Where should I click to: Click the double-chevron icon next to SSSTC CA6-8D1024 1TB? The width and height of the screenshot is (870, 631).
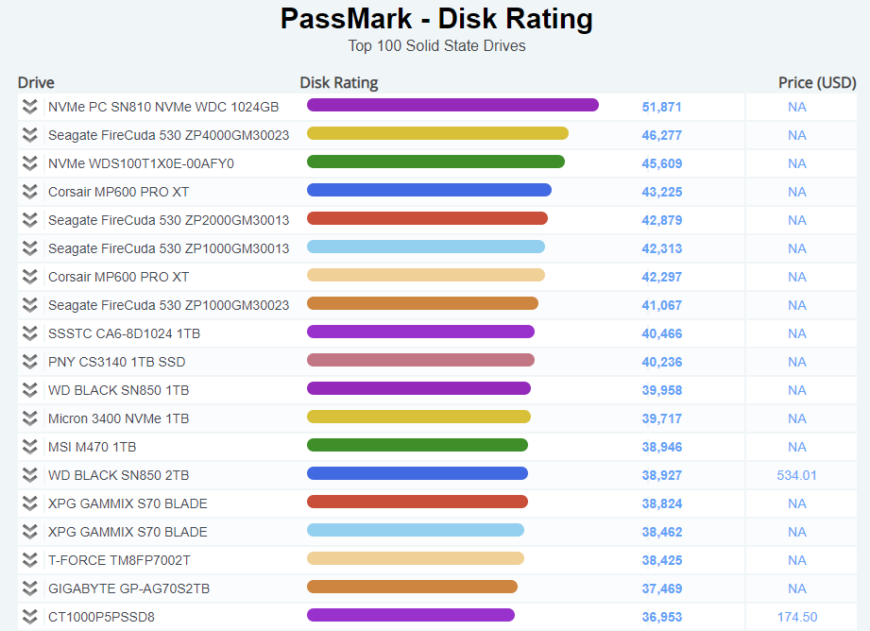click(x=29, y=333)
